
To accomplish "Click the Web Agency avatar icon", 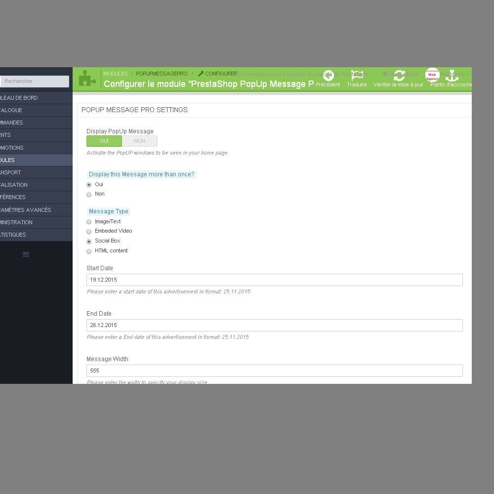I will click(x=432, y=75).
